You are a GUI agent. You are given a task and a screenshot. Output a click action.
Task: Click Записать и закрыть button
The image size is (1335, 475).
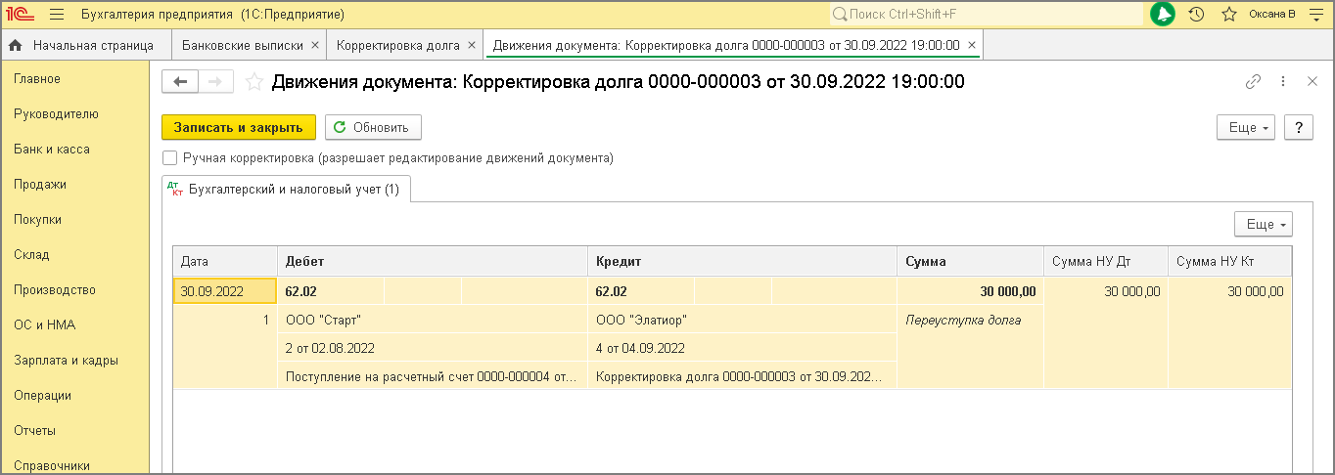[239, 128]
